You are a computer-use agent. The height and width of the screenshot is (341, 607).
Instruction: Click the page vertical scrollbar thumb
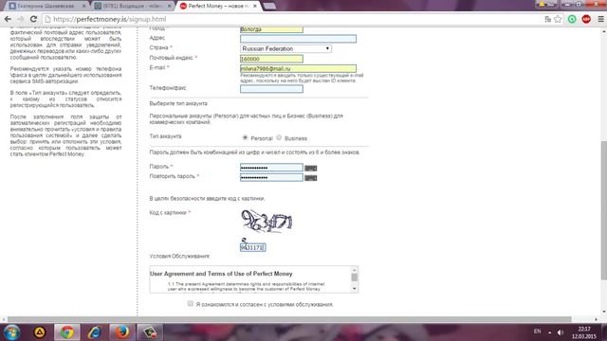(603, 210)
